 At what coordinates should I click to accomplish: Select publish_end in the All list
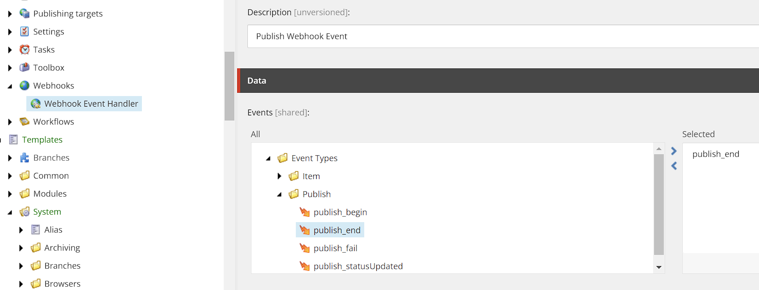330,230
